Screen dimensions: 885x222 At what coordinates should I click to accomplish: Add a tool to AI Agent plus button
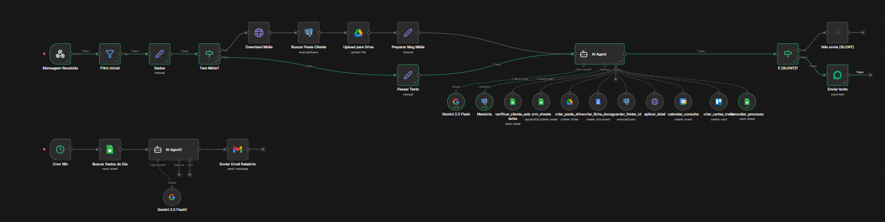615,79
